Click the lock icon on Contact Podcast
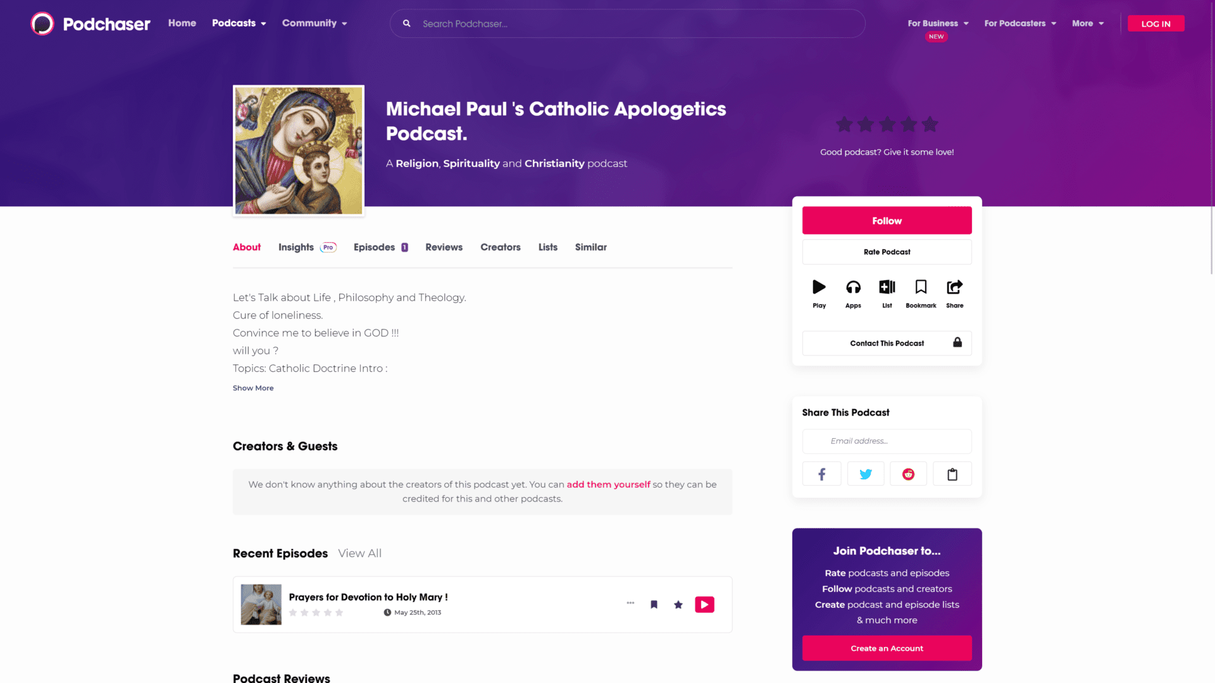The width and height of the screenshot is (1215, 683). (x=957, y=342)
